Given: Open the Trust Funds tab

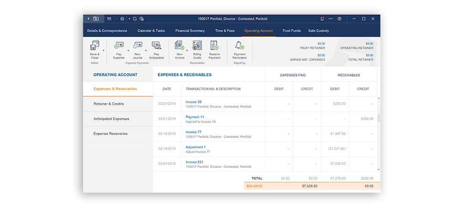Looking at the screenshot, I should [292, 31].
